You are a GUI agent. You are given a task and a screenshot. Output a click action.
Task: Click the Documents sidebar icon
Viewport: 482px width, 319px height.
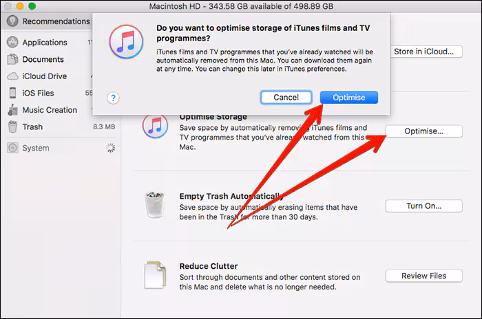pyautogui.click(x=12, y=59)
